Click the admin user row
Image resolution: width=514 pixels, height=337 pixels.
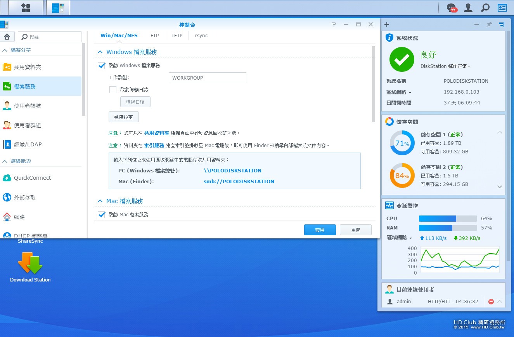pyautogui.click(x=444, y=302)
